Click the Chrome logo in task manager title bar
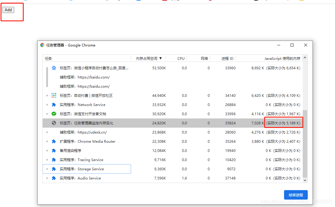The image size is (335, 207). click(x=42, y=45)
